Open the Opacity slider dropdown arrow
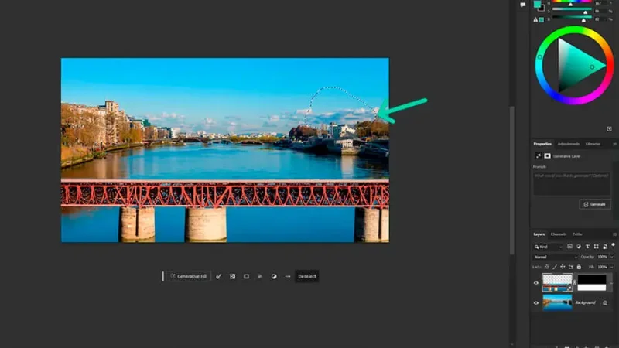Viewport: 619px width, 348px height. click(612, 257)
